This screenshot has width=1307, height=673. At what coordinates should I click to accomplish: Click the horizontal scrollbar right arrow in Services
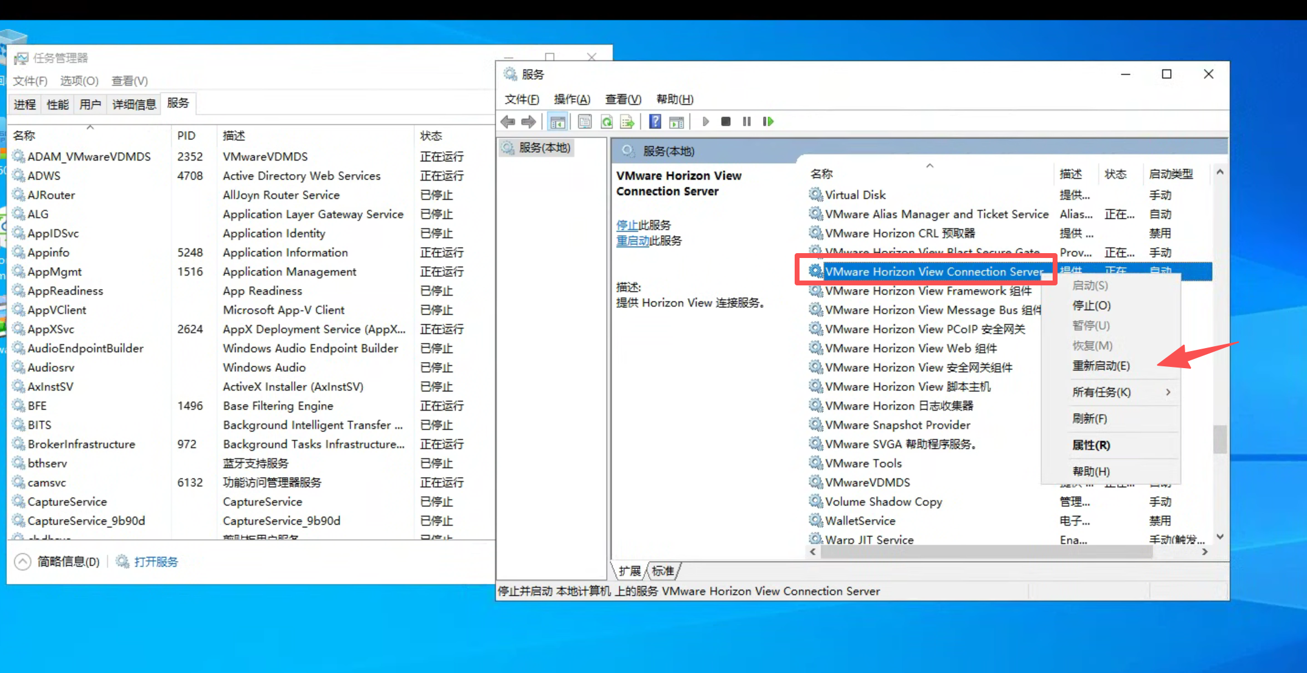tap(1205, 552)
